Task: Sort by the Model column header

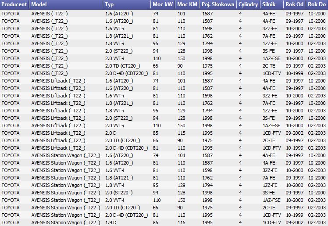Action: pyautogui.click(x=66, y=4)
